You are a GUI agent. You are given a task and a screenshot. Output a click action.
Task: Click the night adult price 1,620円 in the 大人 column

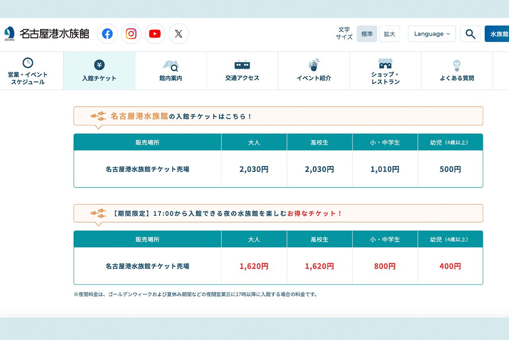click(x=254, y=266)
